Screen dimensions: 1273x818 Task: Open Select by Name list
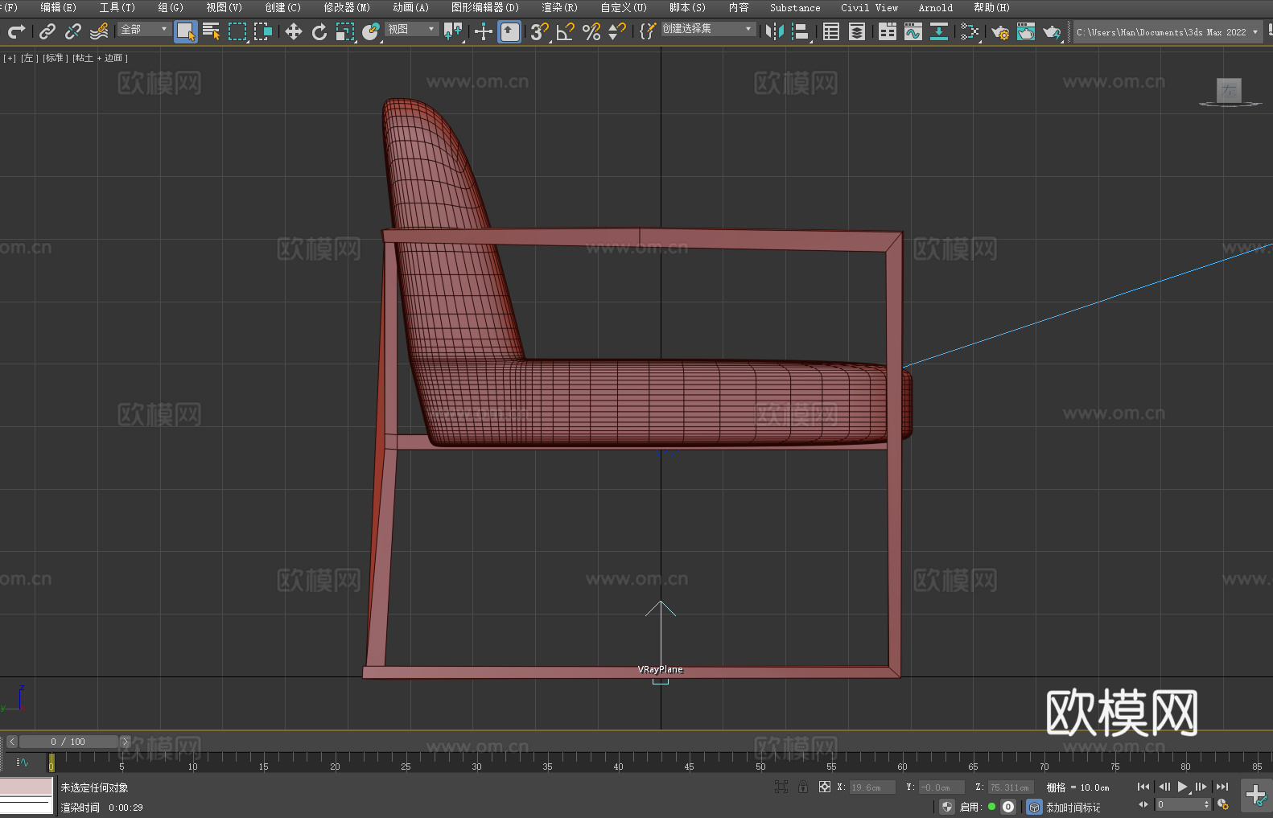[212, 31]
